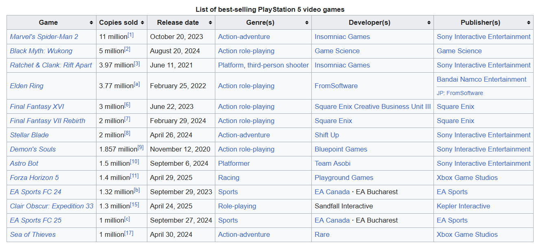
Task: Open Black Myth: Wukong game link
Action: click(x=41, y=51)
